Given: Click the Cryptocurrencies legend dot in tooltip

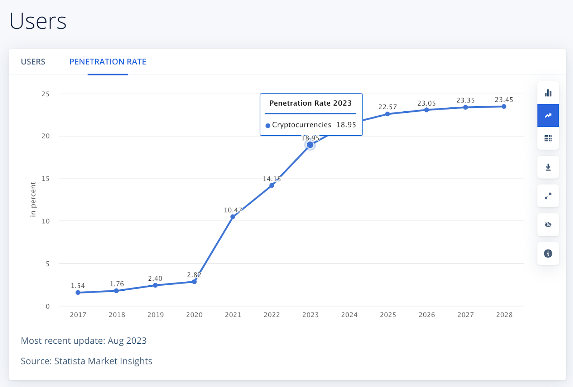Looking at the screenshot, I should click(268, 126).
